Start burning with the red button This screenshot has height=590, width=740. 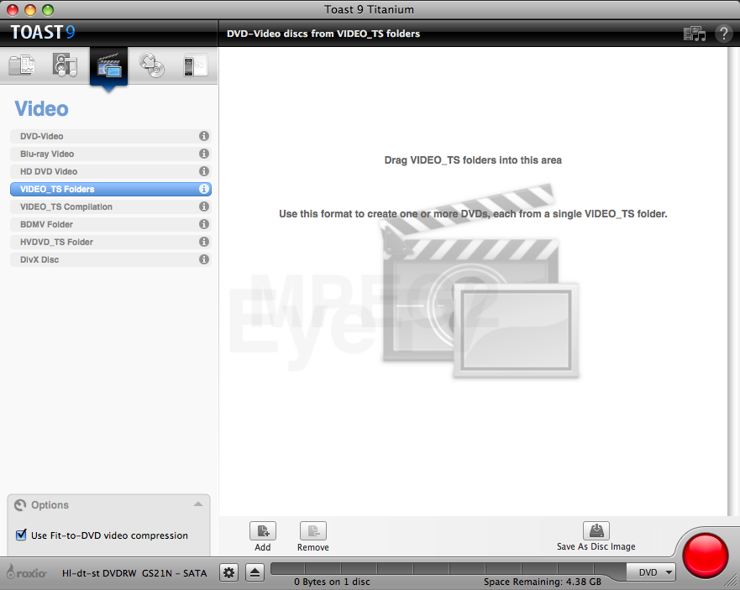click(706, 556)
